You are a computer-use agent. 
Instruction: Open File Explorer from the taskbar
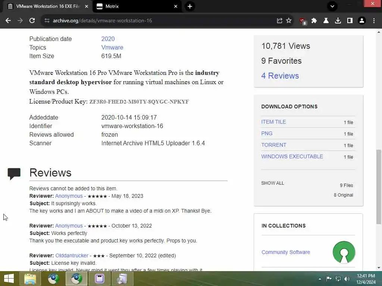click(30, 279)
